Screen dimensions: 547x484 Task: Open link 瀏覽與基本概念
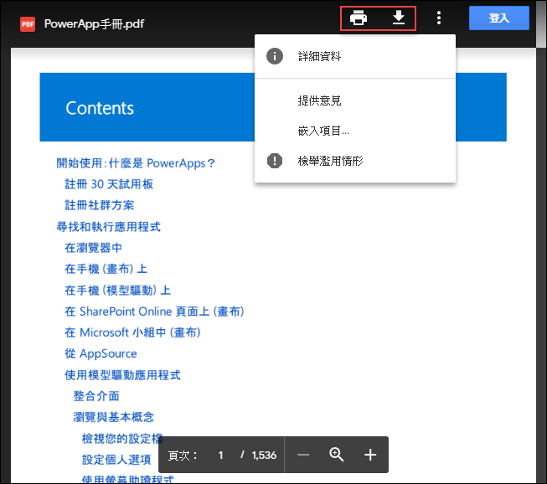coord(113,417)
